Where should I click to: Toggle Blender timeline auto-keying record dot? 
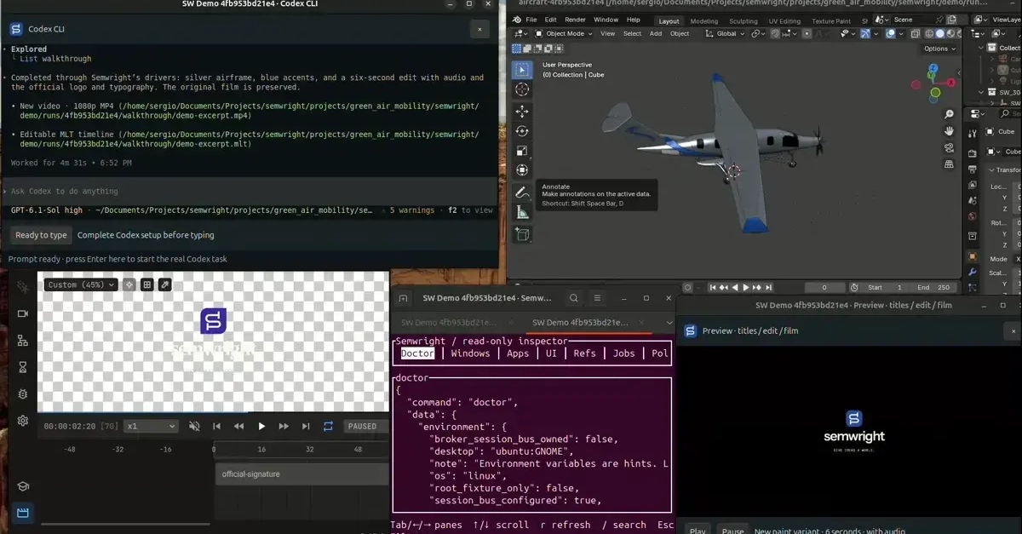[x=688, y=287]
